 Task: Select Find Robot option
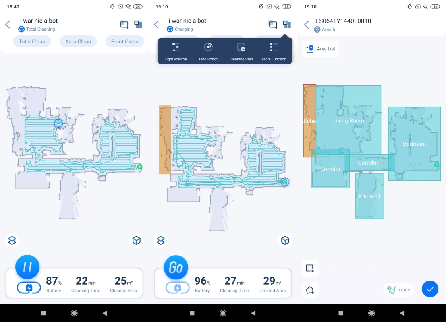(208, 52)
